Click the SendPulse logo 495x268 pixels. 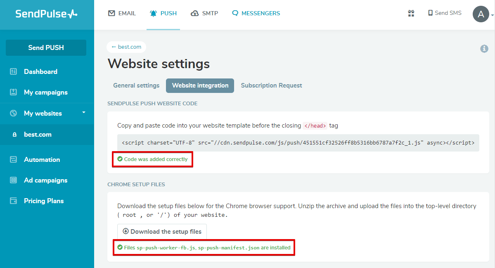tap(46, 14)
